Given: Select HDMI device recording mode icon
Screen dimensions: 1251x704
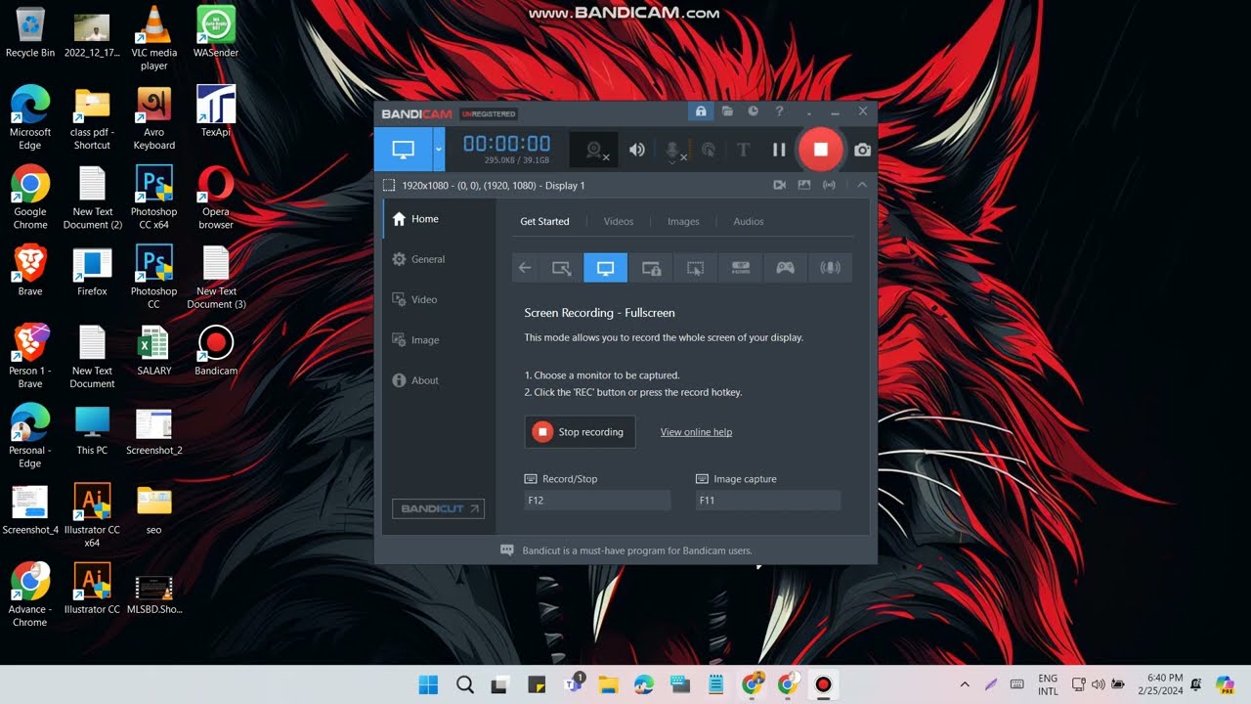Looking at the screenshot, I should pyautogui.click(x=740, y=268).
